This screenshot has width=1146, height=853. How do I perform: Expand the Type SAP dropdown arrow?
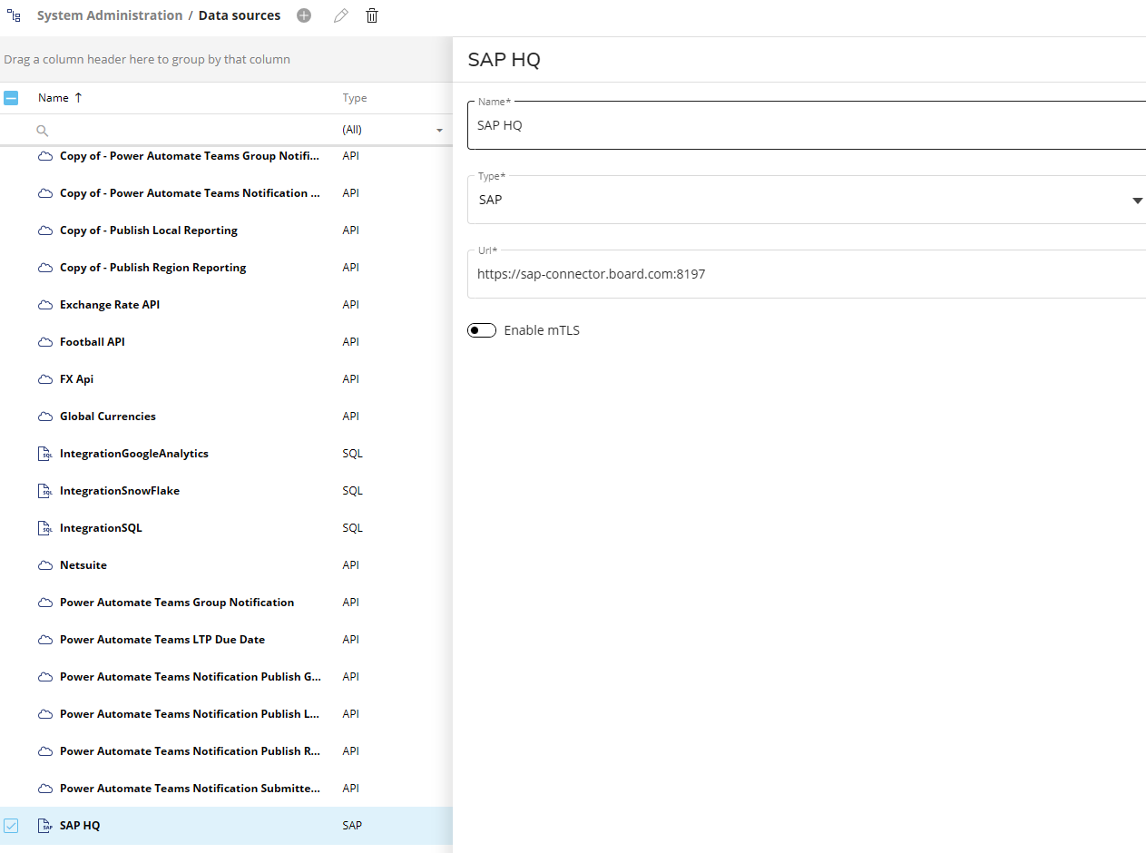point(1137,201)
